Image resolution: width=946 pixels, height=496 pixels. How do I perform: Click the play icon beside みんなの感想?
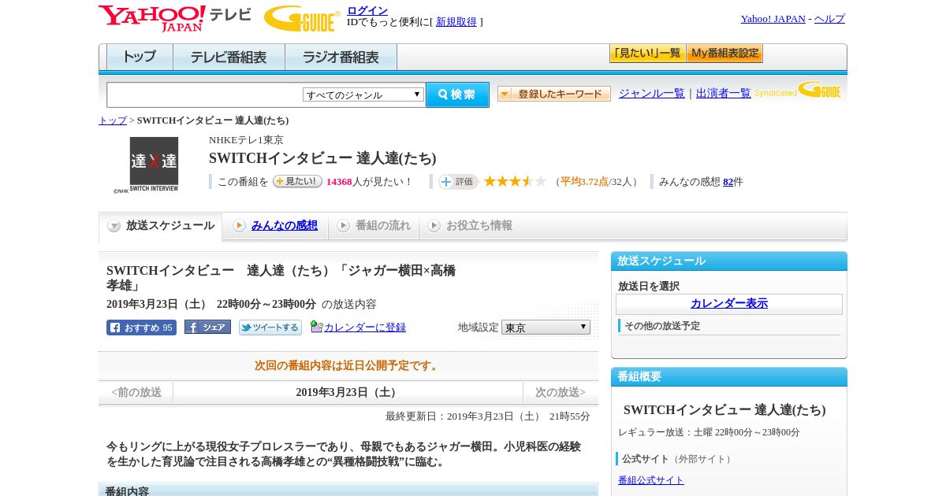point(239,226)
